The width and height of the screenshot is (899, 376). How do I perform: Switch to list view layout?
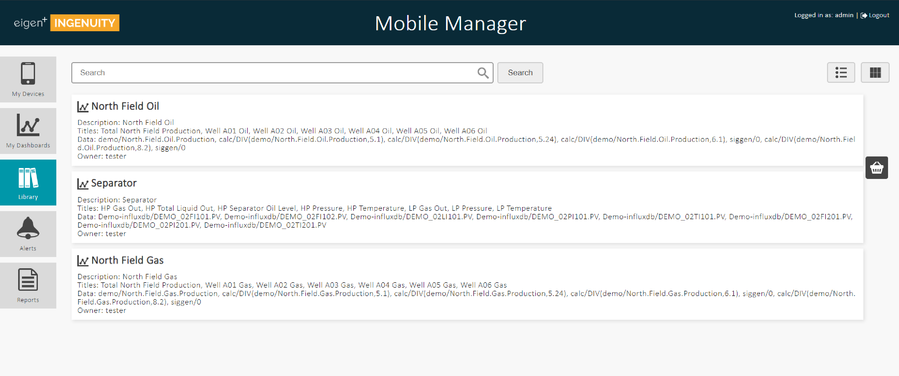point(841,72)
